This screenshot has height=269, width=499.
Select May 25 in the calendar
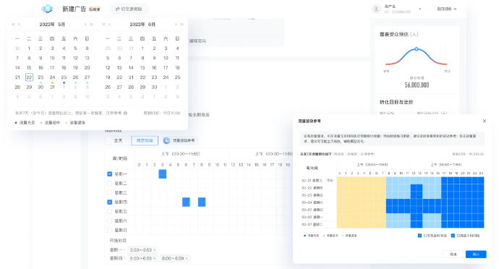[x=64, y=77]
